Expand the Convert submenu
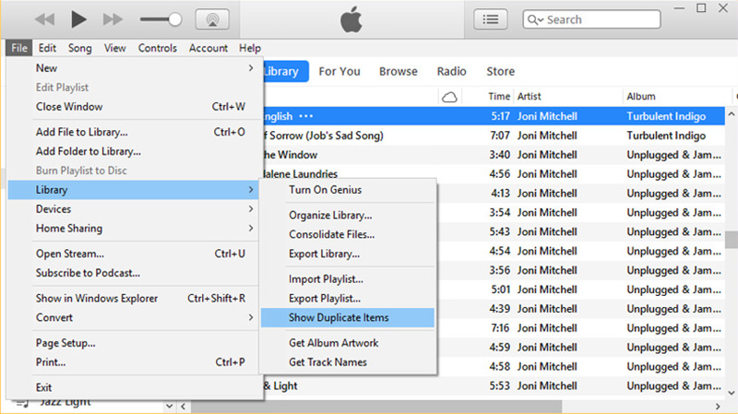Image resolution: width=738 pixels, height=414 pixels. click(133, 318)
